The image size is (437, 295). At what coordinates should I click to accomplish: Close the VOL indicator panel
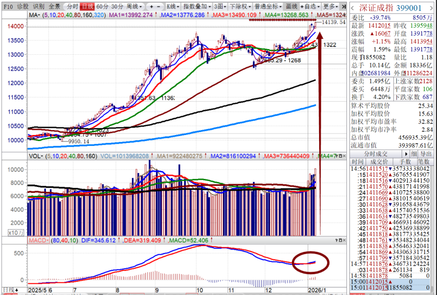click(344, 156)
